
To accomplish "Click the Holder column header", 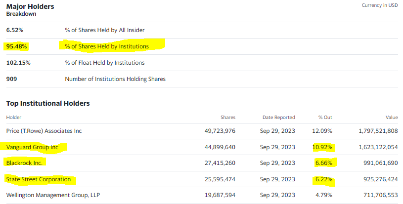I will (14, 117).
